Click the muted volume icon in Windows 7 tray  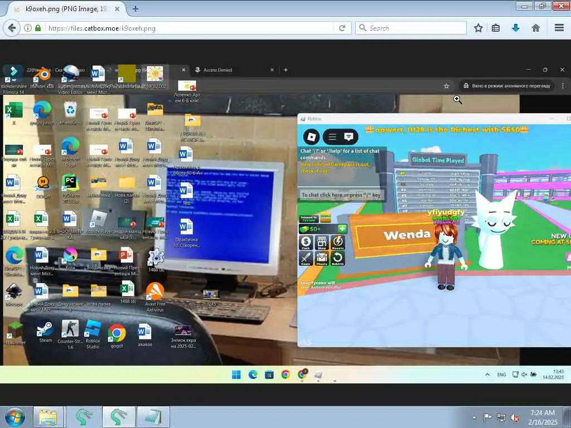pyautogui.click(x=515, y=418)
